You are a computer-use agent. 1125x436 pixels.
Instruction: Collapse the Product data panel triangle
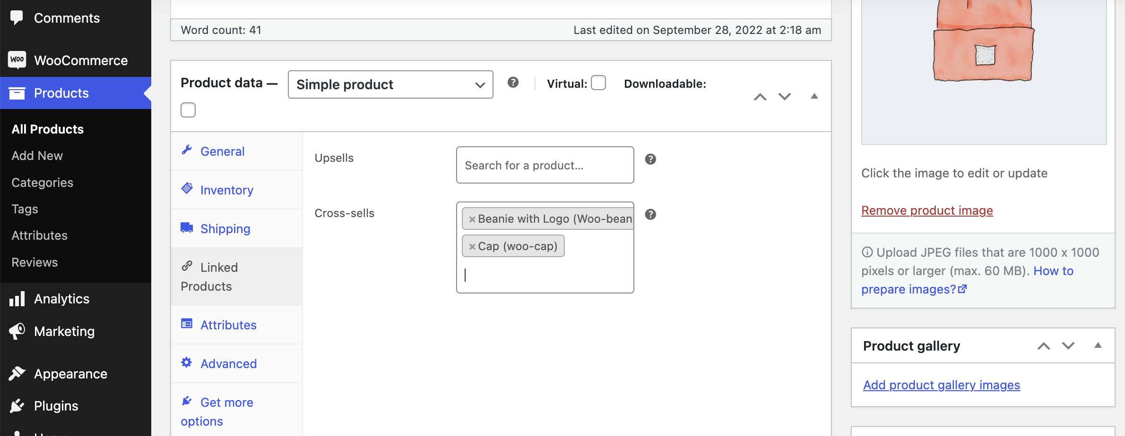pyautogui.click(x=814, y=96)
